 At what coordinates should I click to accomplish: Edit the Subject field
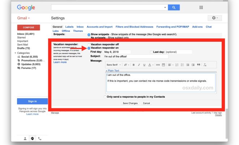136,57
